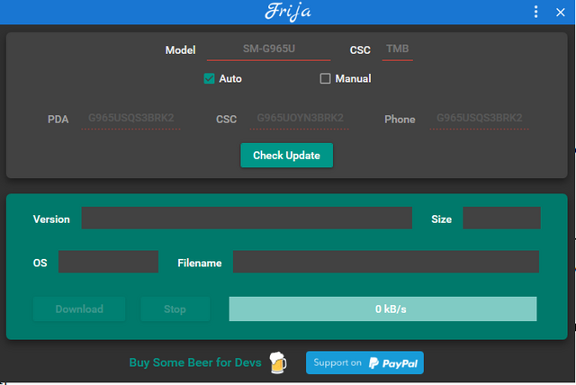576x385 pixels.
Task: Click the OS label
Action: click(x=40, y=264)
